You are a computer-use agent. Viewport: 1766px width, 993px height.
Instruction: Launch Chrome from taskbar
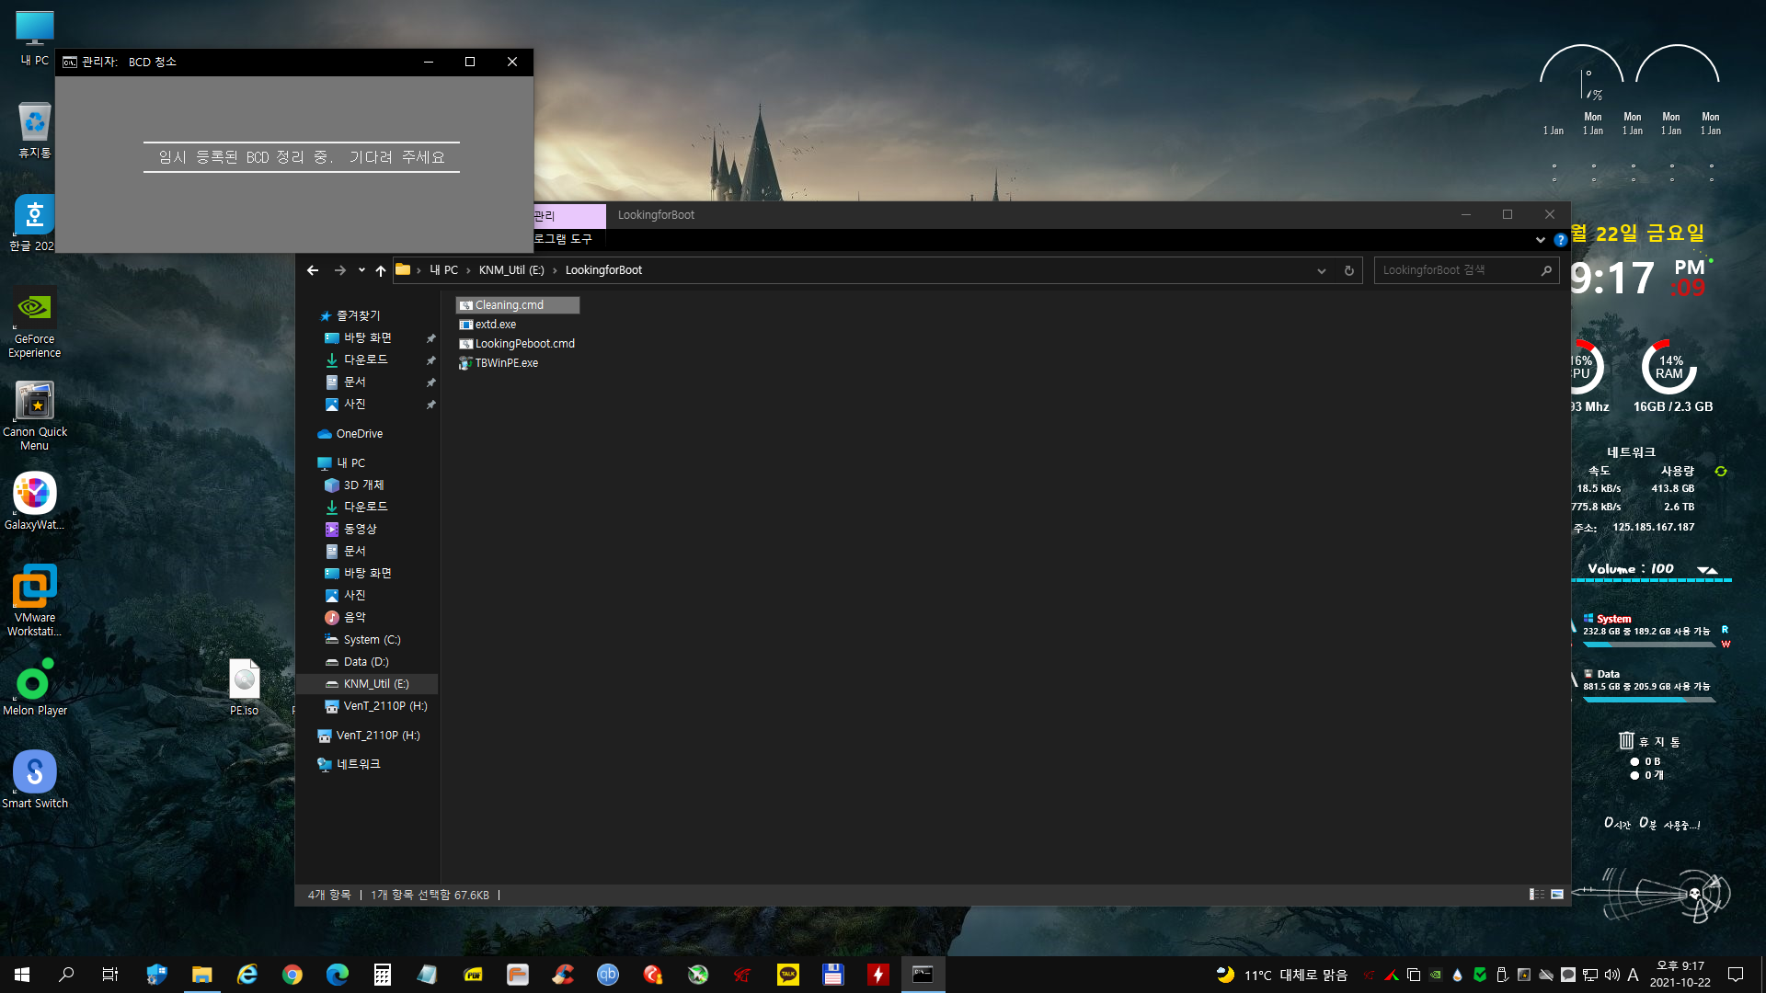[292, 975]
